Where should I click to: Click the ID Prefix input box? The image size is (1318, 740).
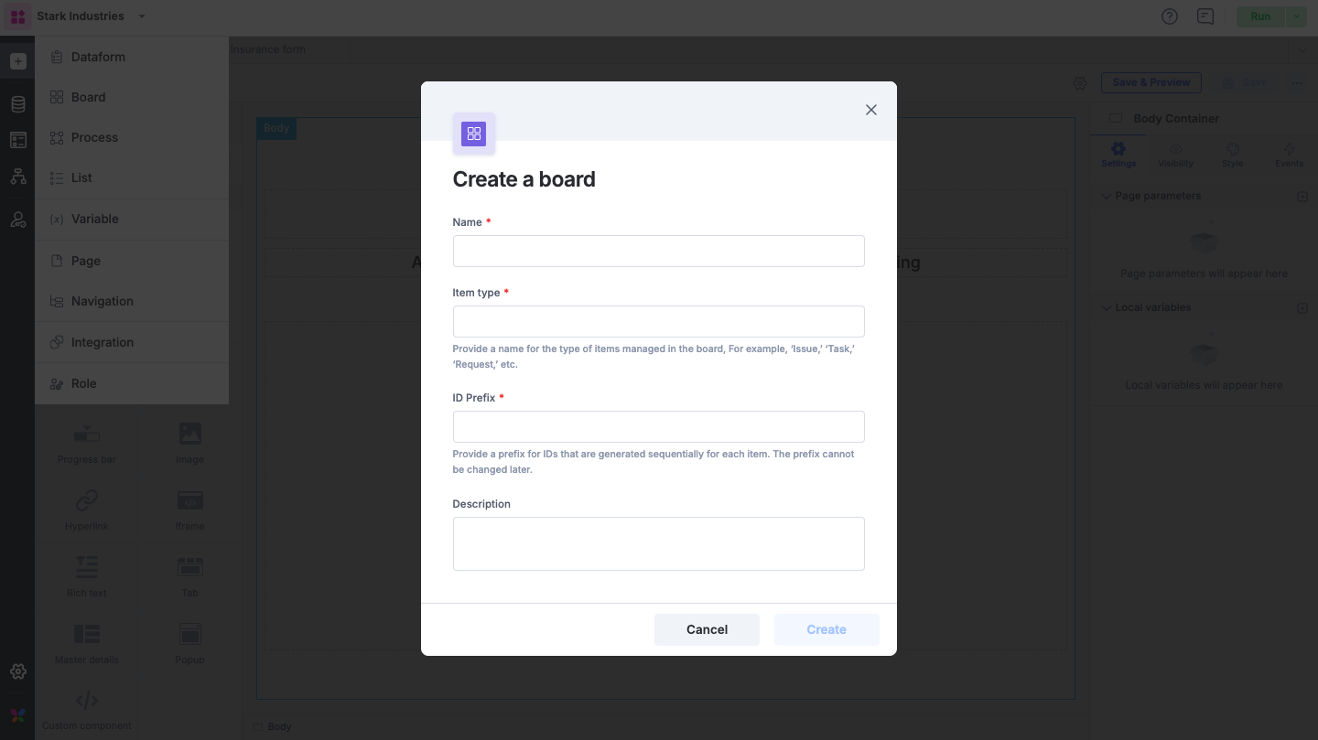[x=658, y=427]
